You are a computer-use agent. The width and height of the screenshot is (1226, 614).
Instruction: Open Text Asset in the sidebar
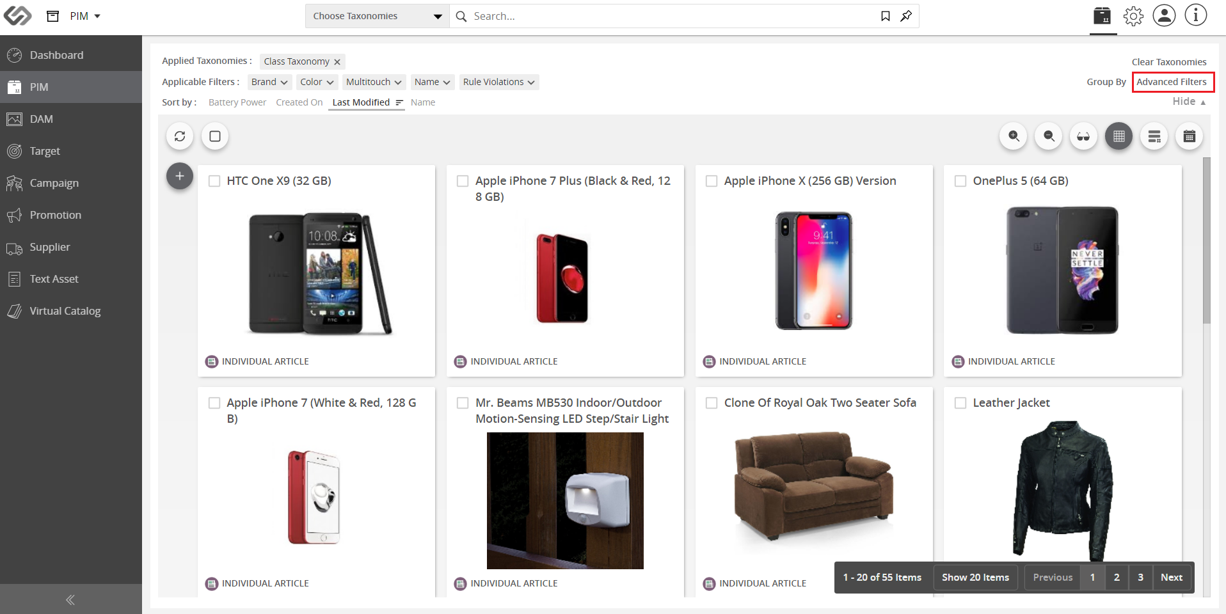71,279
